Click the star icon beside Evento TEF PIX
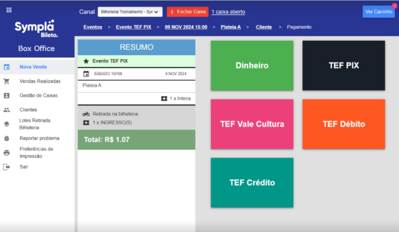The image size is (399, 232). click(x=86, y=61)
